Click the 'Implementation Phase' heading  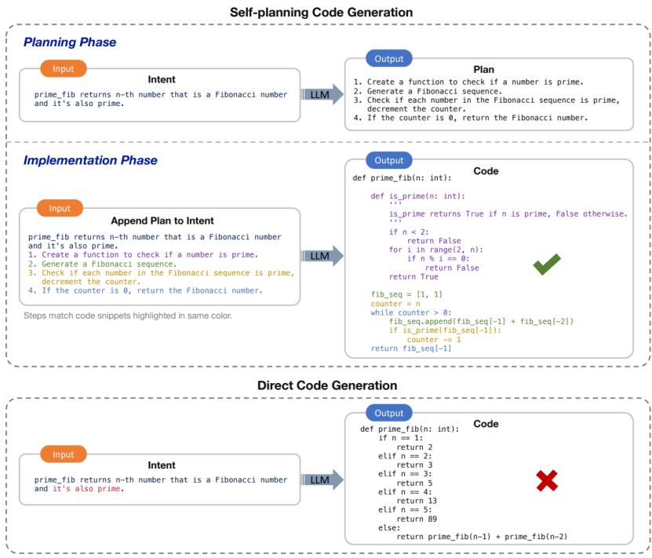[x=90, y=160]
